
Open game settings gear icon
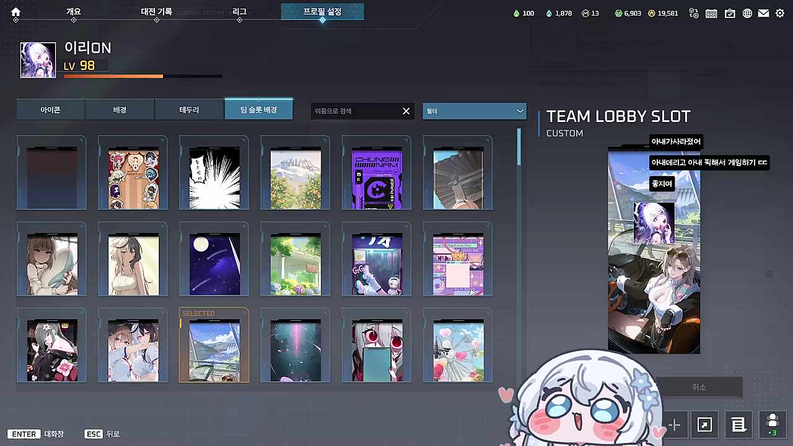780,13
